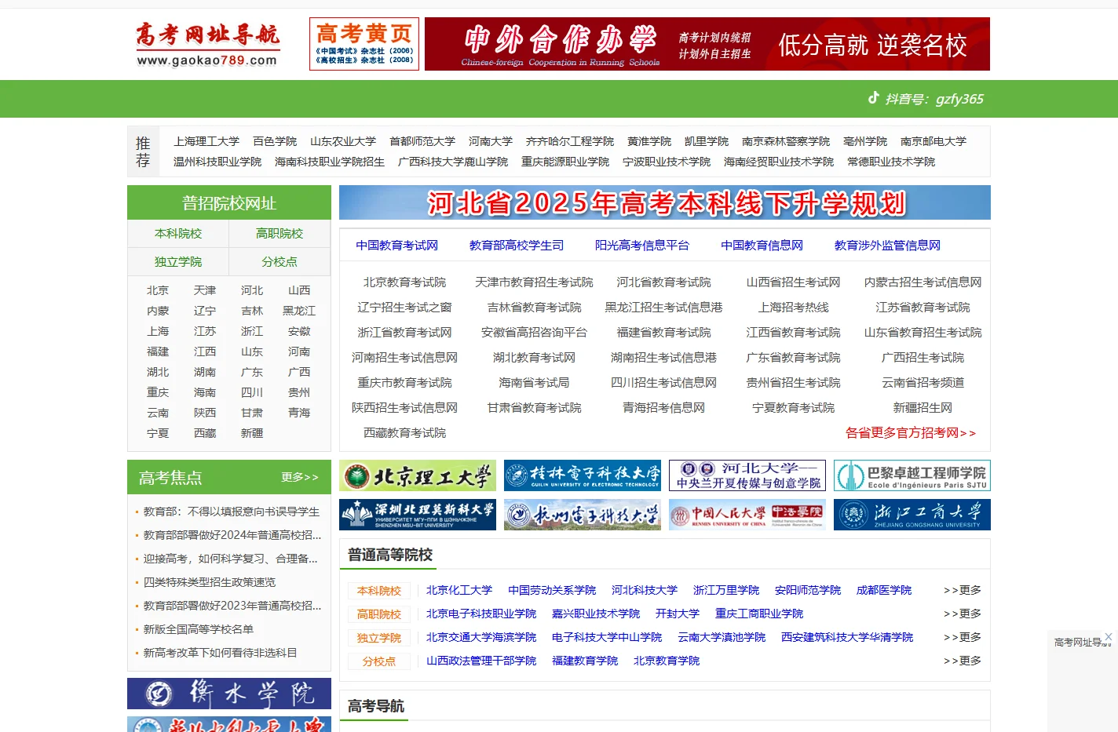Open recommended 温州科技职业学院 link
This screenshot has width=1118, height=732.
[x=217, y=162]
